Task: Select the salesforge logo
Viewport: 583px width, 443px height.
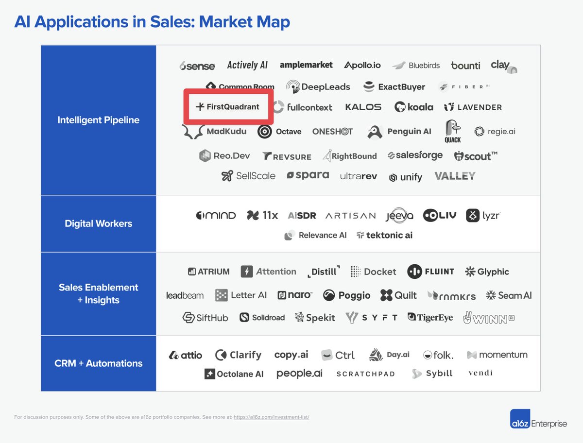Action: point(415,155)
